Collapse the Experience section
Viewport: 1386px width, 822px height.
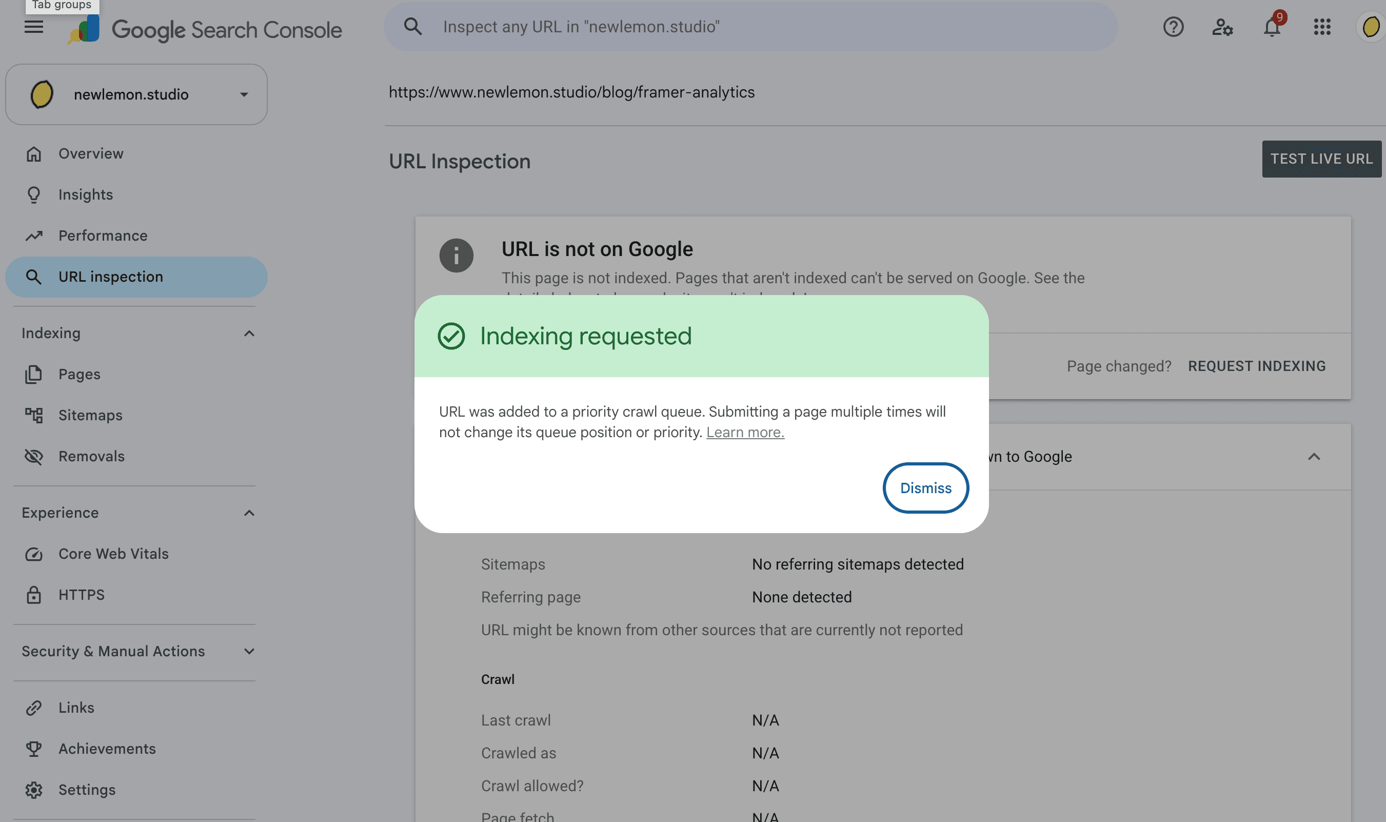(249, 513)
